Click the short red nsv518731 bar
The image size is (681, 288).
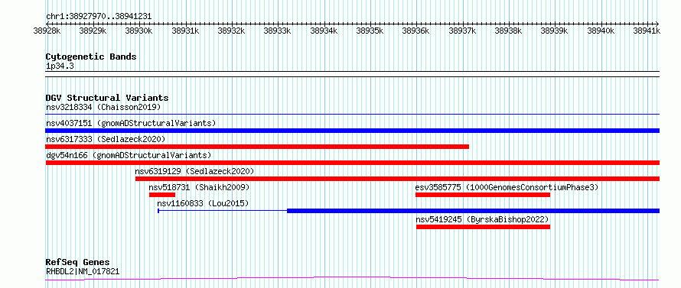click(x=162, y=195)
